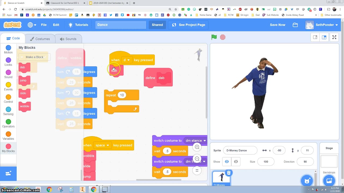Switch to the Code tab

click(x=13, y=38)
